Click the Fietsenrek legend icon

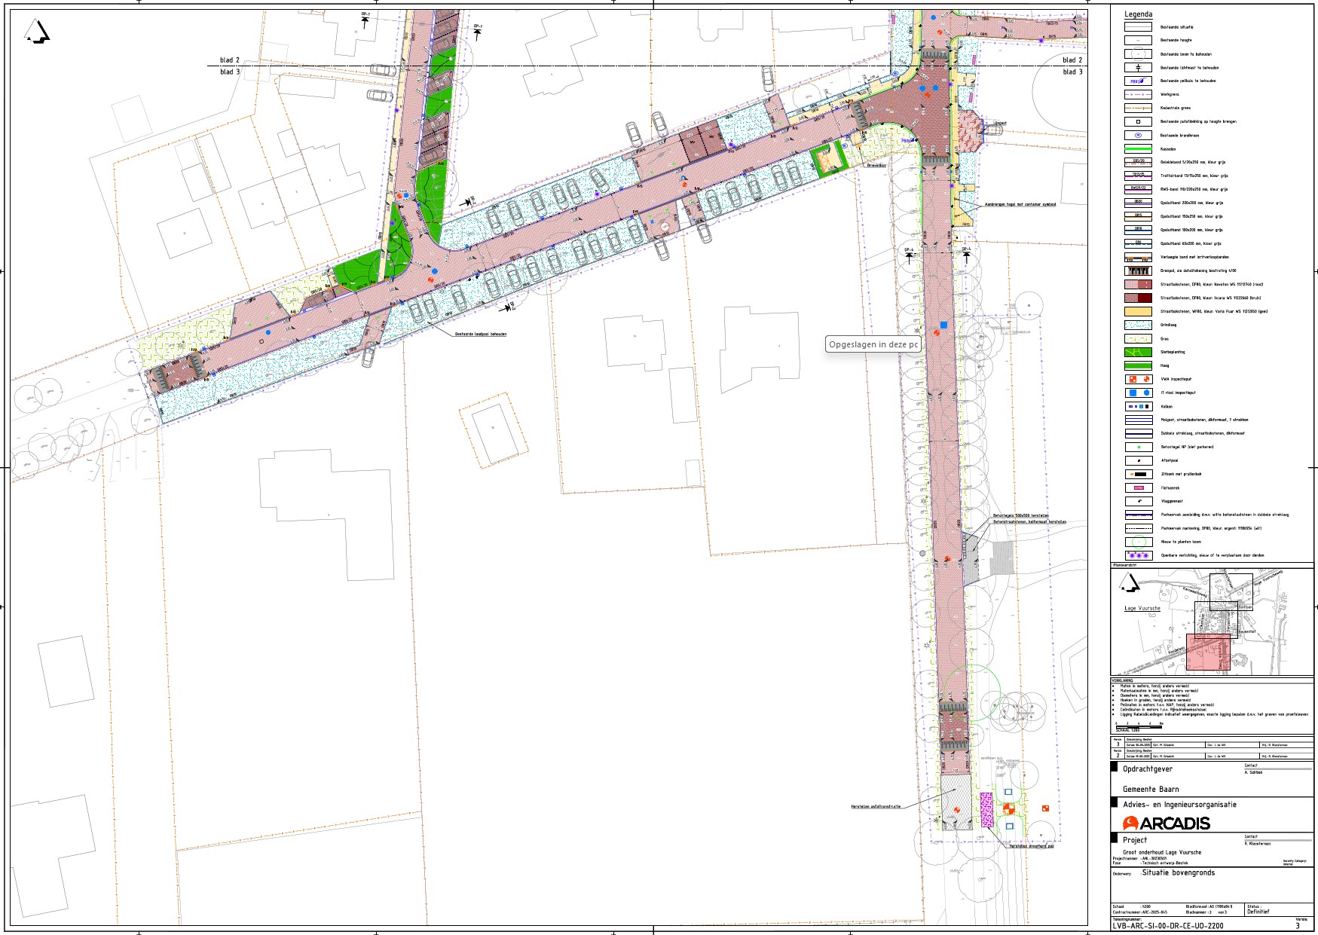(x=1138, y=488)
